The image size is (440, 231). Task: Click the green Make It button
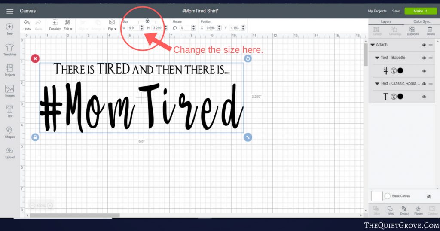point(420,11)
